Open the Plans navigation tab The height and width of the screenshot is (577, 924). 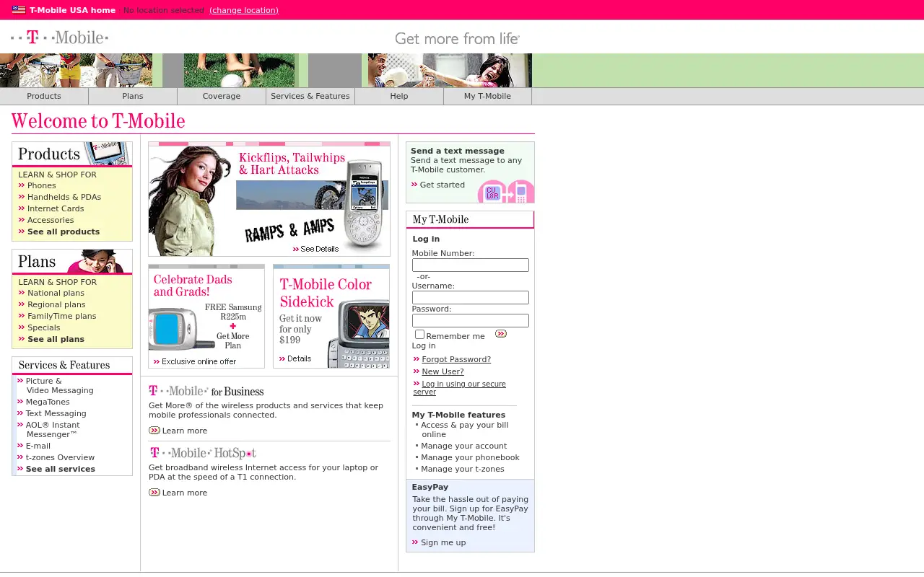[133, 96]
